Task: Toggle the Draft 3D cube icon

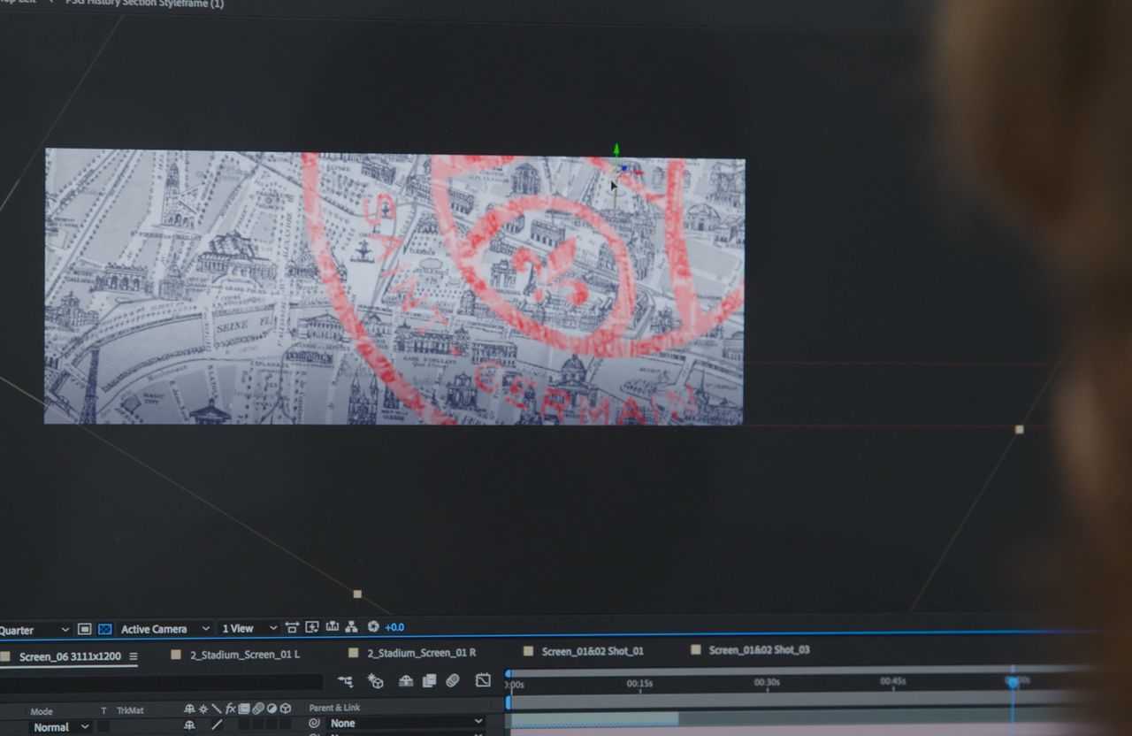Action: point(375,681)
